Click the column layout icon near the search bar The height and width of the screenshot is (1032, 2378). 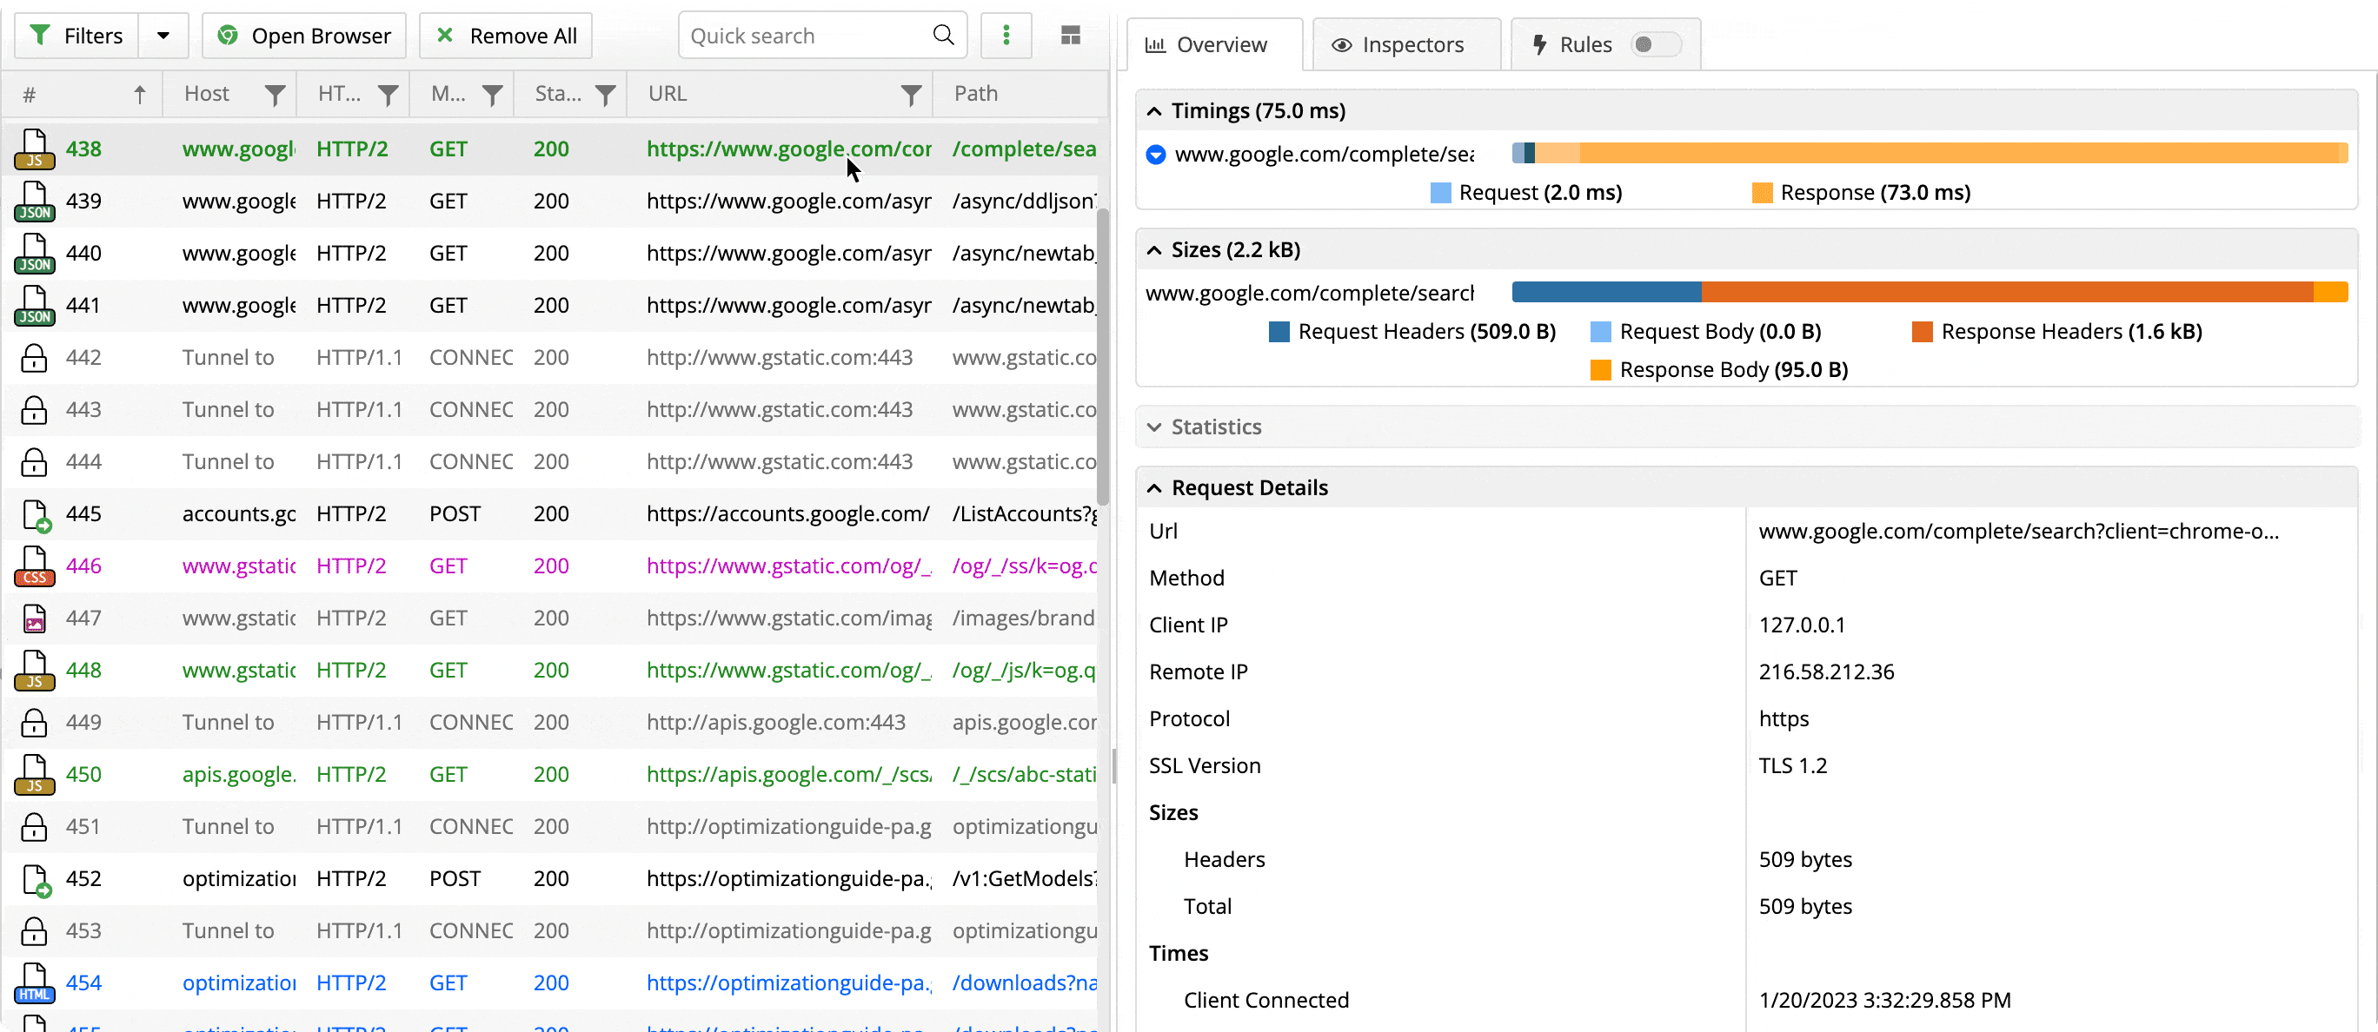[x=1070, y=35]
